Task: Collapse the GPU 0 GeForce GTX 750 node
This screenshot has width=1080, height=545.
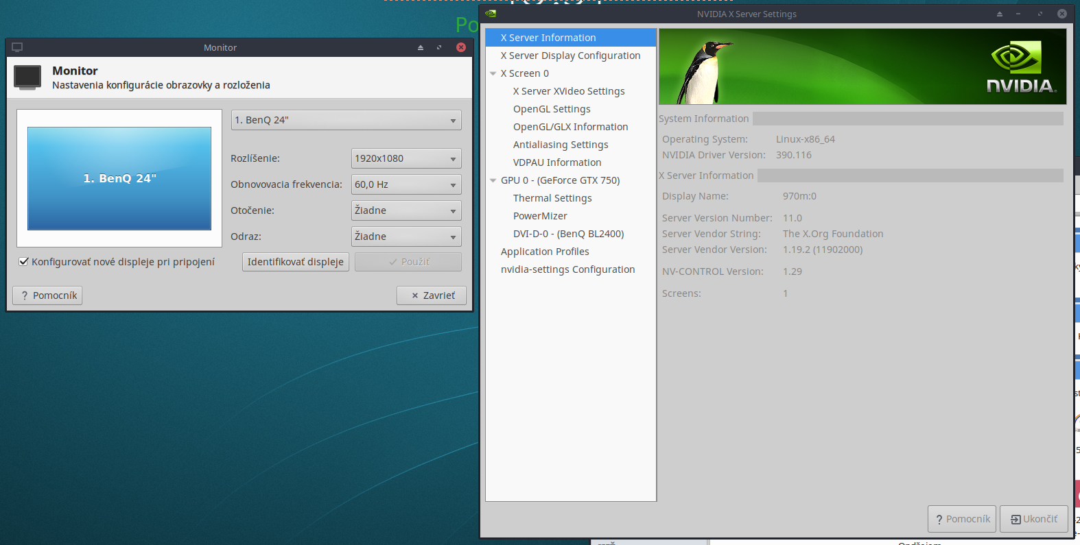Action: [x=493, y=180]
